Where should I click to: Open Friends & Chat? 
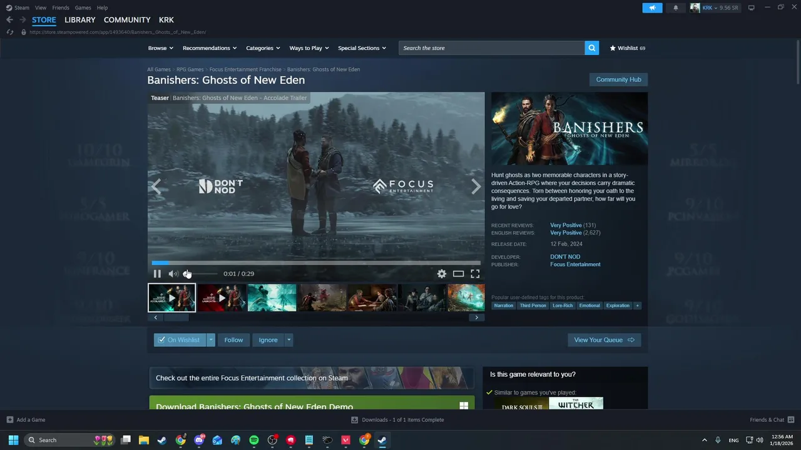pos(772,420)
